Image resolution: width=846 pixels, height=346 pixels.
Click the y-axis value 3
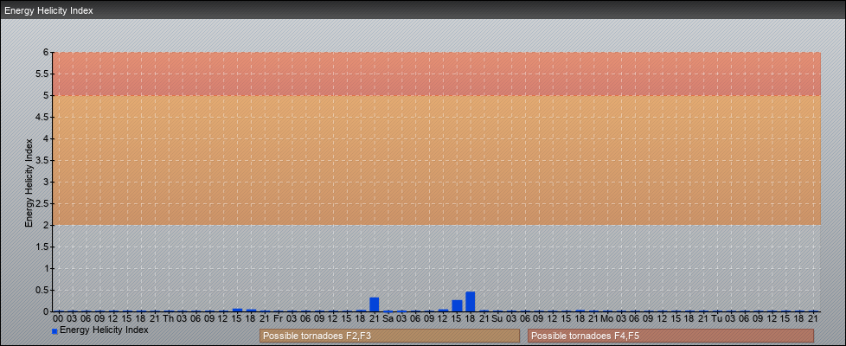click(x=47, y=182)
